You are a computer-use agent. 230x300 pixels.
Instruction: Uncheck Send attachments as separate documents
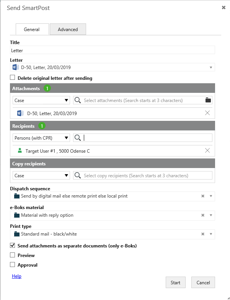coord(13,246)
